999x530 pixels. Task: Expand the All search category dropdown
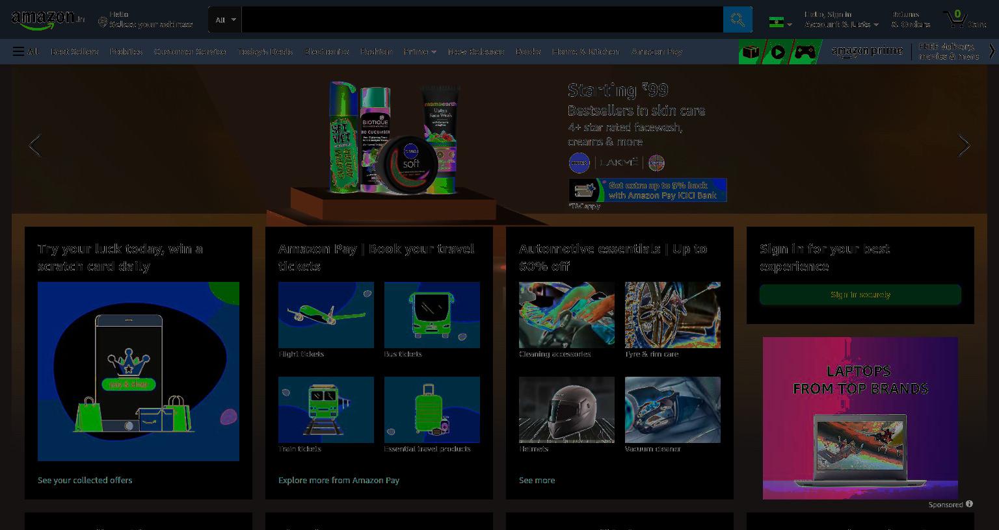point(225,19)
